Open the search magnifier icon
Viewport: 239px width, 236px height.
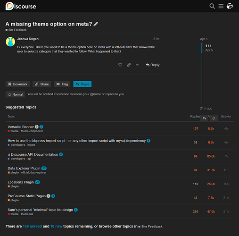pyautogui.click(x=212, y=6)
